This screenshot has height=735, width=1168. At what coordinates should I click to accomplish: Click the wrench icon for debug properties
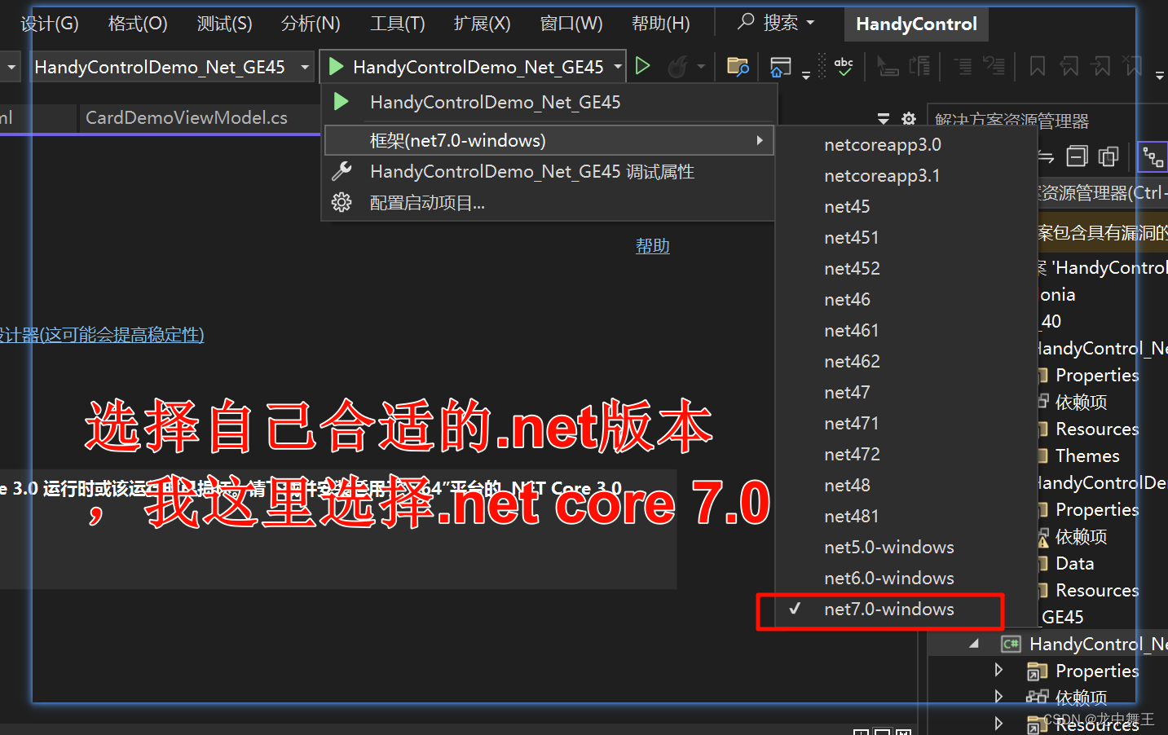click(342, 171)
